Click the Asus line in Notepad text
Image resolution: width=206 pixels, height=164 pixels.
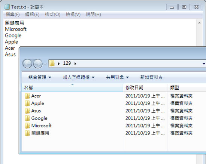pos(10,55)
